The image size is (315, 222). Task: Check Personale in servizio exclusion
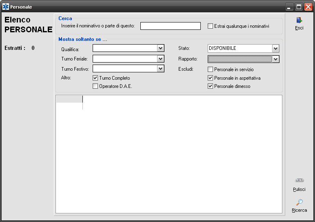coord(211,70)
